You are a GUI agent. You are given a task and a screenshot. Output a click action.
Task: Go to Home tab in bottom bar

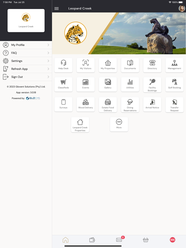point(66,240)
